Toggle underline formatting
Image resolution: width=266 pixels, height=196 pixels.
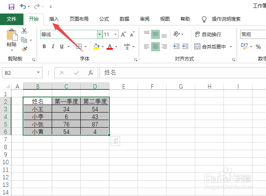click(62, 47)
